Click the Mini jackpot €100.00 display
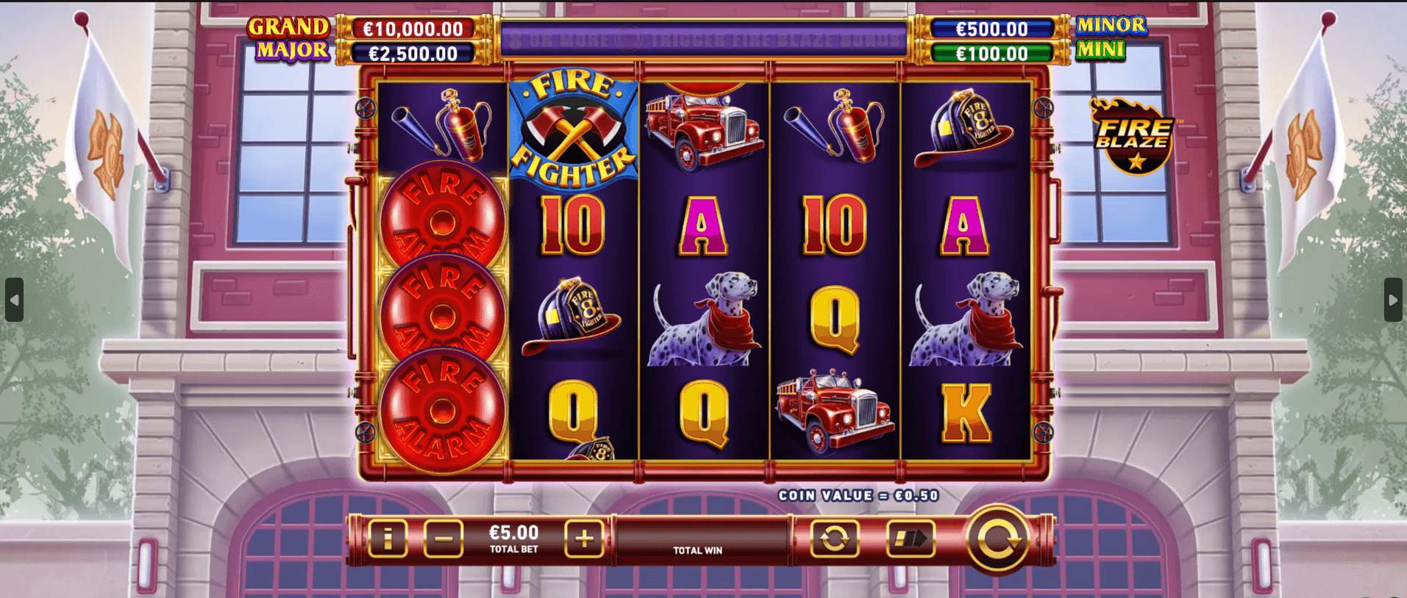 point(991,54)
